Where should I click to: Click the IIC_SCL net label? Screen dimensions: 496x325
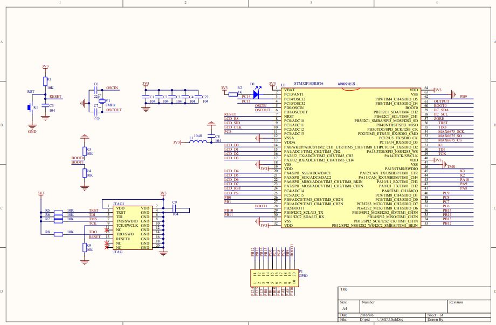(440, 114)
